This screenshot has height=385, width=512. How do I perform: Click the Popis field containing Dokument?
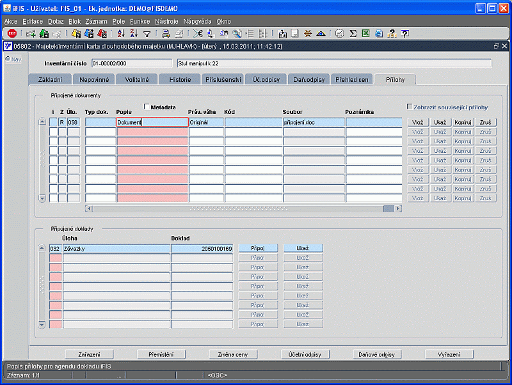(x=152, y=122)
